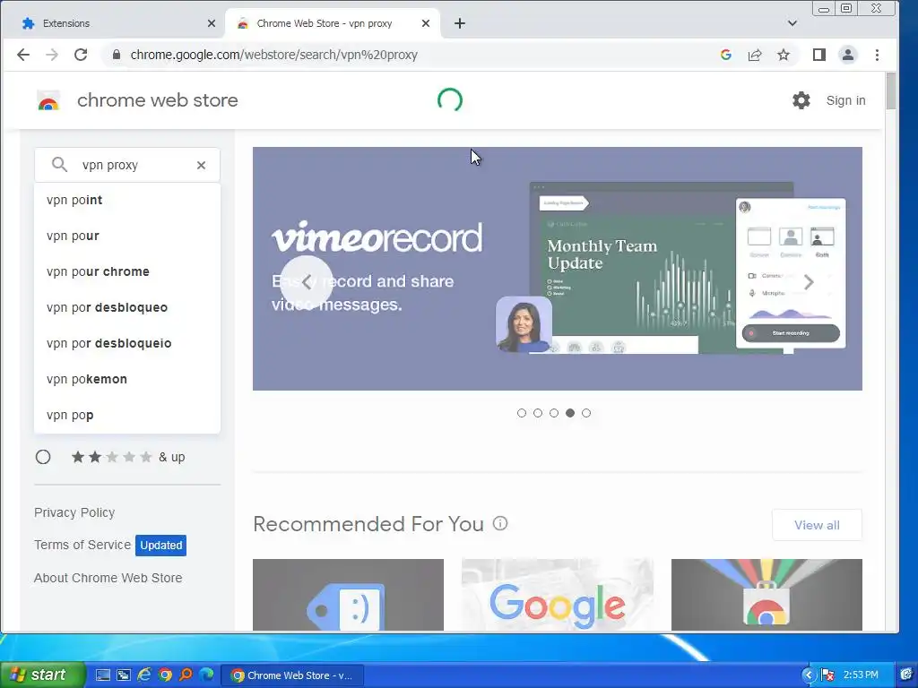Click View all recommended extensions
This screenshot has width=918, height=688.
[x=817, y=525]
